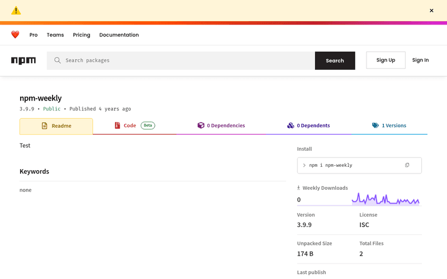Viewport: 447px width, 279px height.
Task: Select the Readme tab
Action: pos(56,126)
